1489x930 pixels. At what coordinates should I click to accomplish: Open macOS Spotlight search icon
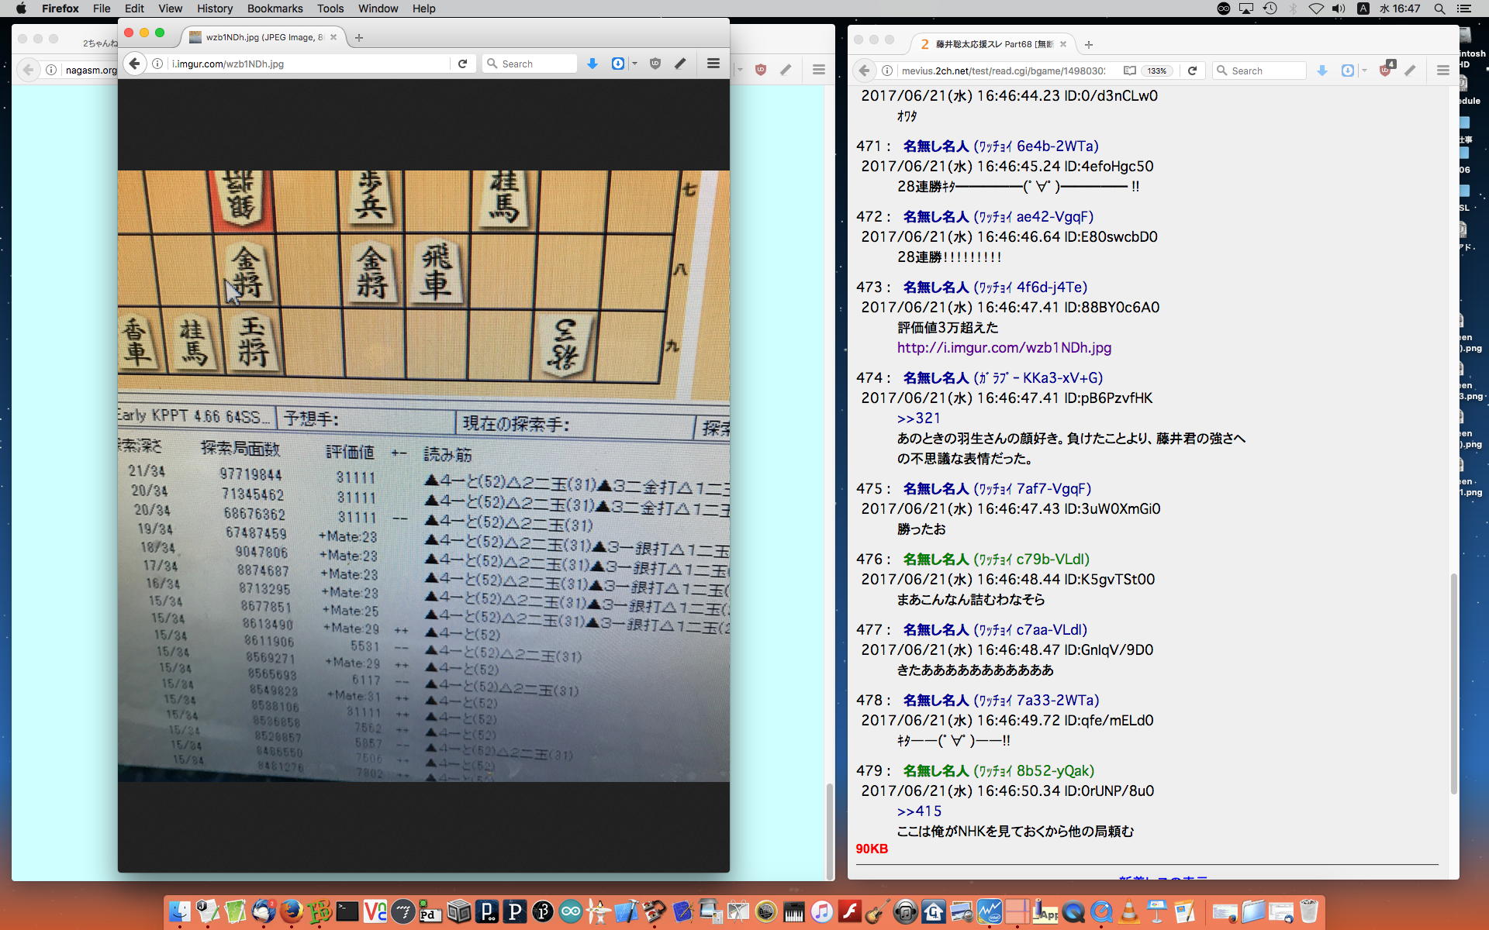pyautogui.click(x=1439, y=9)
